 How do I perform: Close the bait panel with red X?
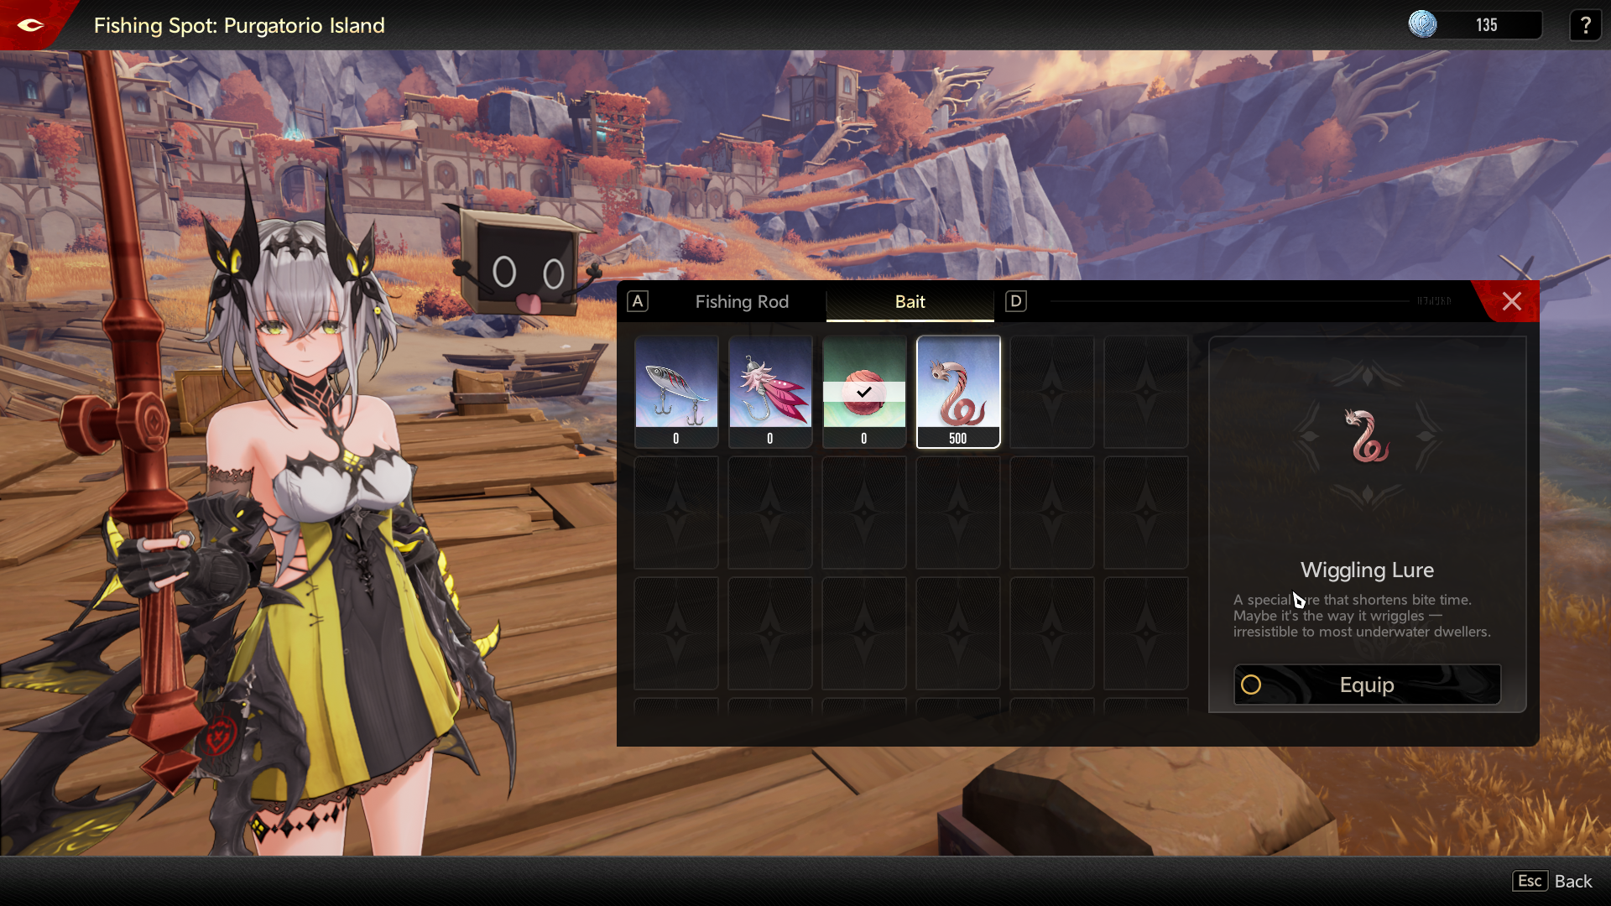(x=1511, y=302)
